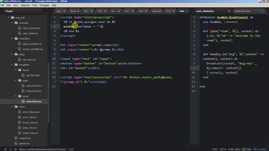Close the first pag... tab
The width and height of the screenshot is (269, 151).
tap(64, 11)
